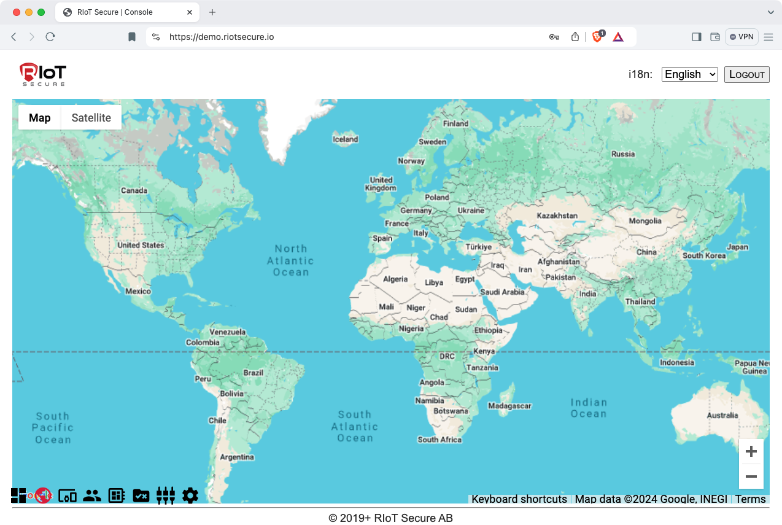Click the Brave Shields lion icon
Viewport: 782px width, 525px height.
[x=597, y=37]
